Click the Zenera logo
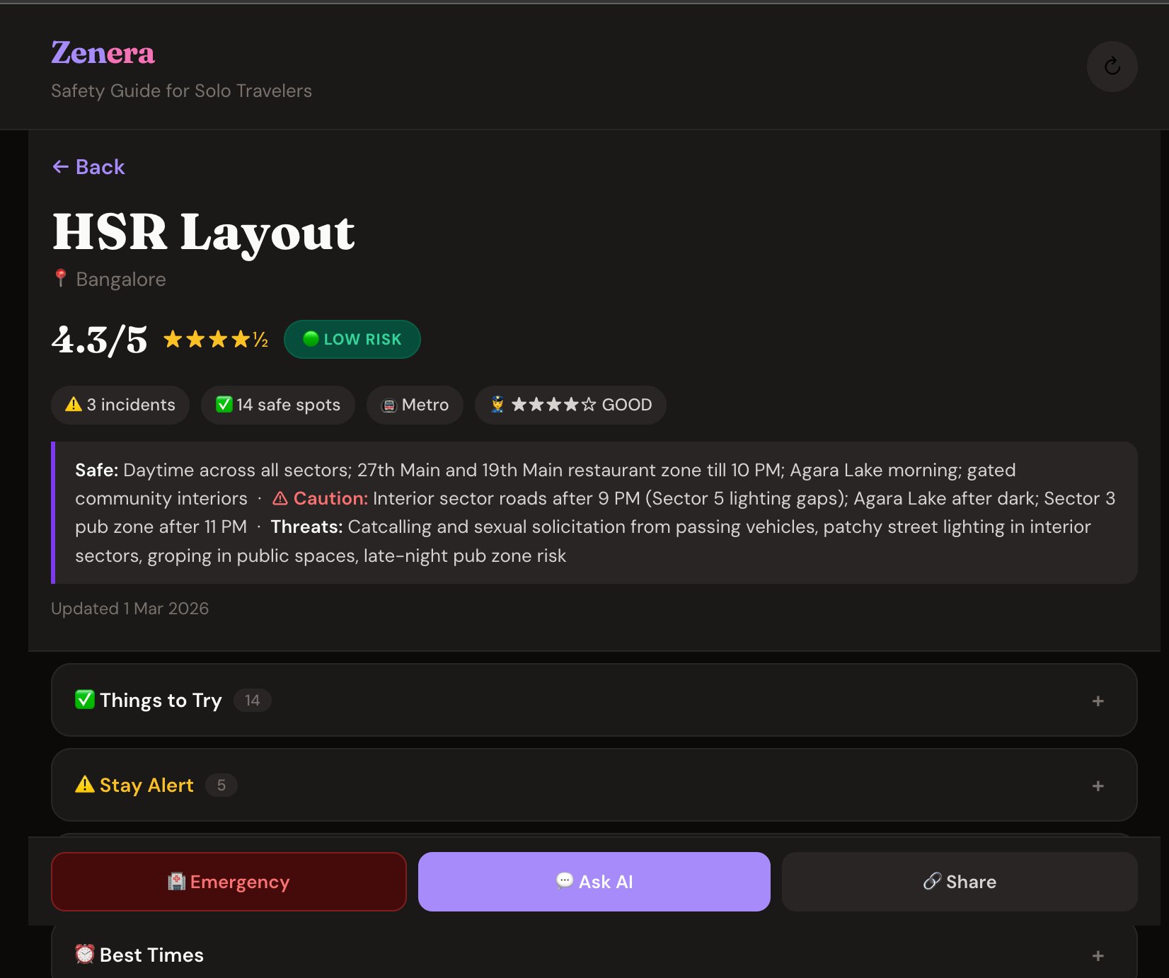This screenshot has height=978, width=1169. (103, 53)
